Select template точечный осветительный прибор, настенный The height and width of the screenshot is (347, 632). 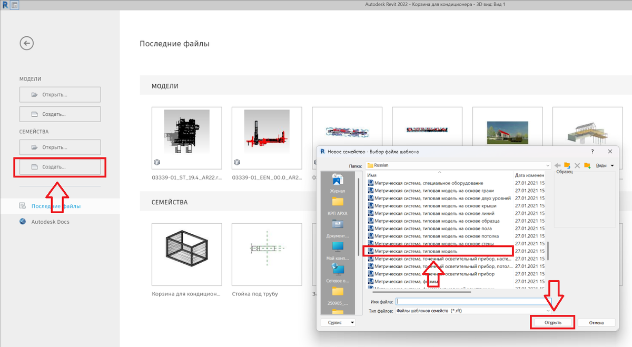click(439, 259)
